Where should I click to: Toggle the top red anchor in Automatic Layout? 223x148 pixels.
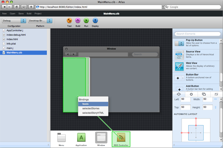pos(196,122)
